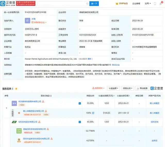The image size is (165, 147).
Task: Collapse the 株洲美神种猪育种有限公司 shareholder row
Action: 80,103
